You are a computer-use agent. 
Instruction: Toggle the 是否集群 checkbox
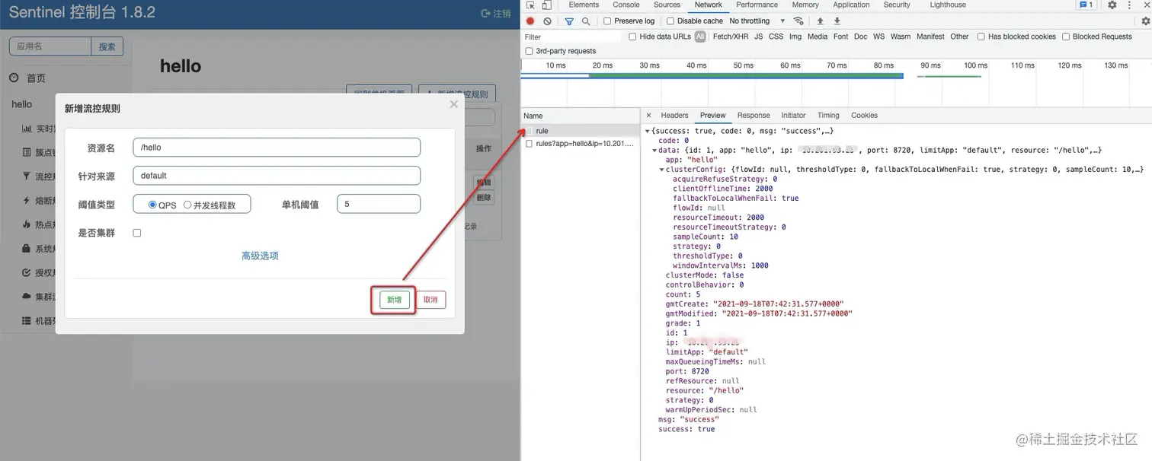tap(137, 233)
